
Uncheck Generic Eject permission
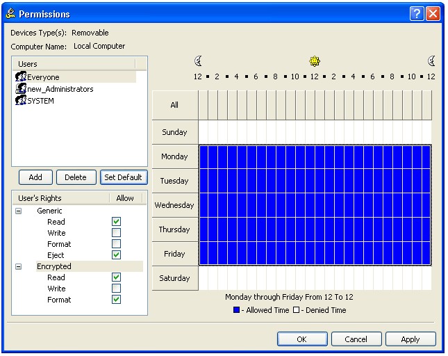coord(116,254)
